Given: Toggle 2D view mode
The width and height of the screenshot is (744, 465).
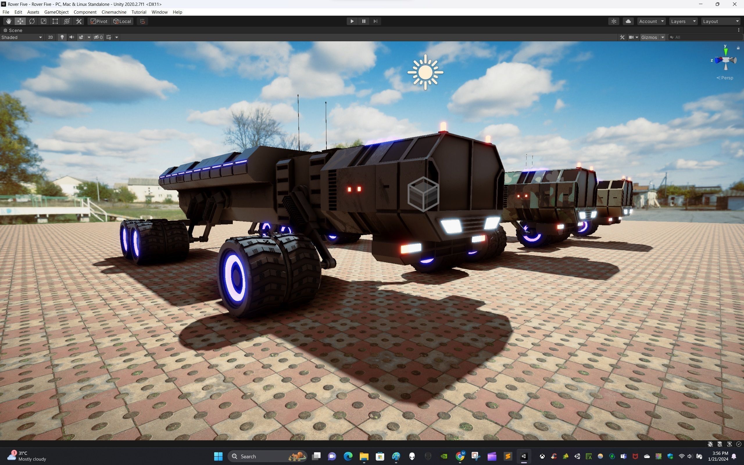Looking at the screenshot, I should click(50, 37).
